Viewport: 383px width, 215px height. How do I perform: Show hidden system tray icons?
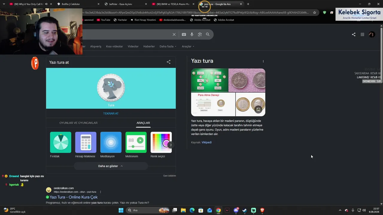340,210
